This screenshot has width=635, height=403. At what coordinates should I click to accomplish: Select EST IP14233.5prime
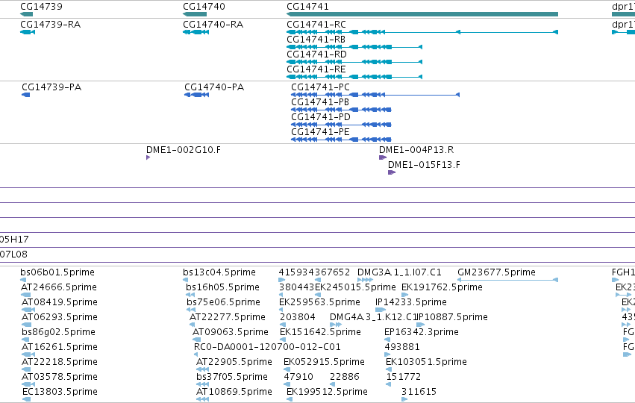coord(411,302)
